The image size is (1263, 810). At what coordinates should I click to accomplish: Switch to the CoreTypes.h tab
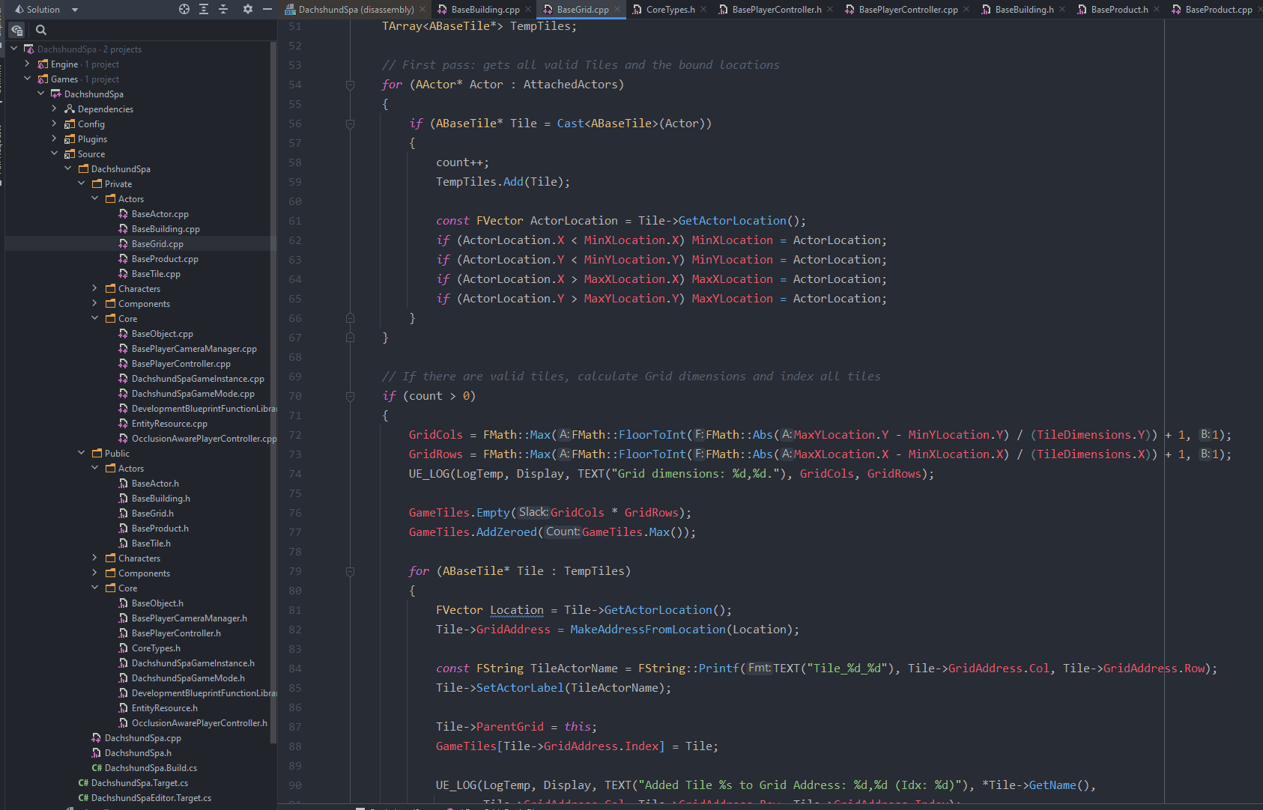670,10
